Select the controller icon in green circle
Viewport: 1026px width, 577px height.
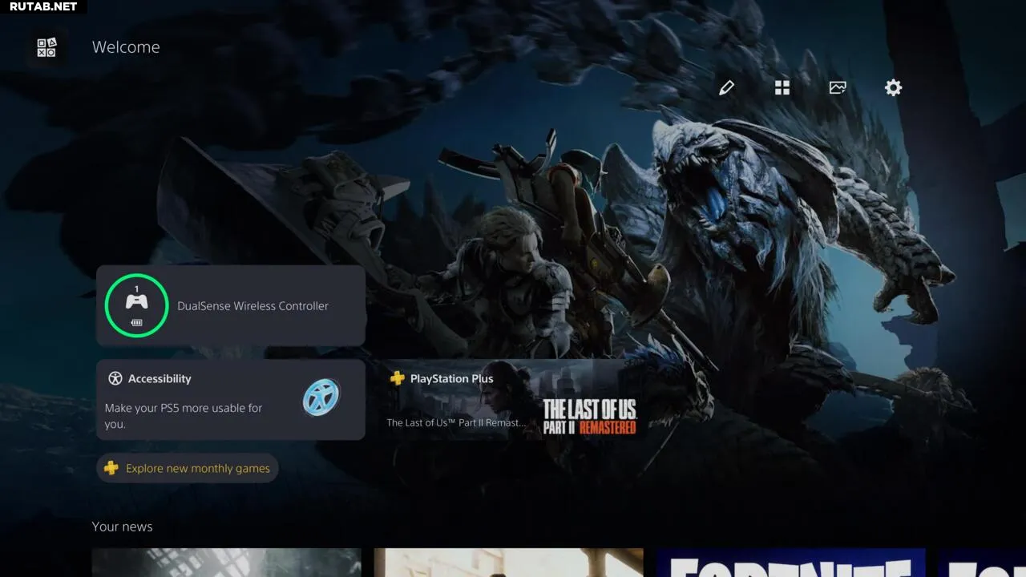click(136, 303)
